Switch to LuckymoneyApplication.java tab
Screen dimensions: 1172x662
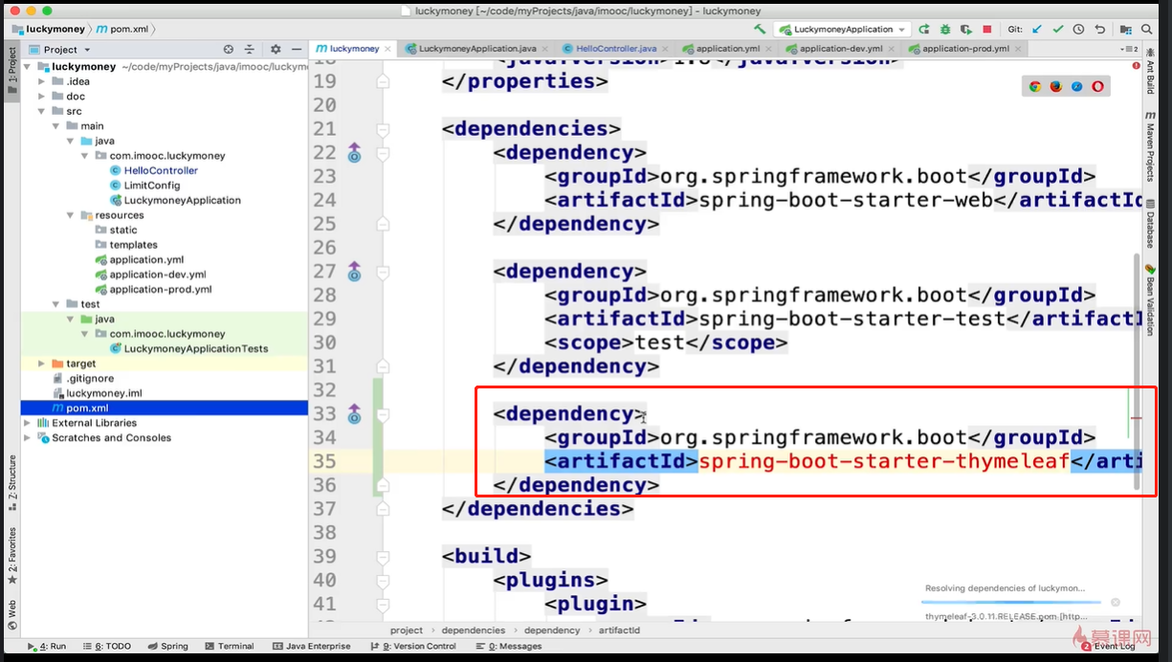(x=476, y=49)
